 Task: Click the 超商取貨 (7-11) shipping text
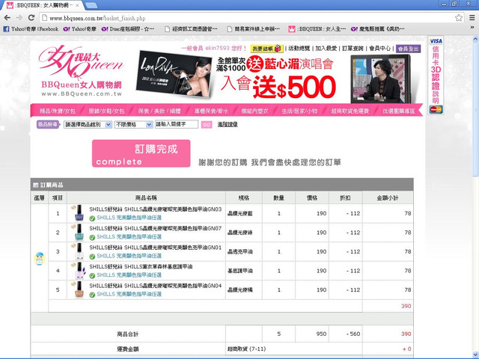click(x=246, y=349)
